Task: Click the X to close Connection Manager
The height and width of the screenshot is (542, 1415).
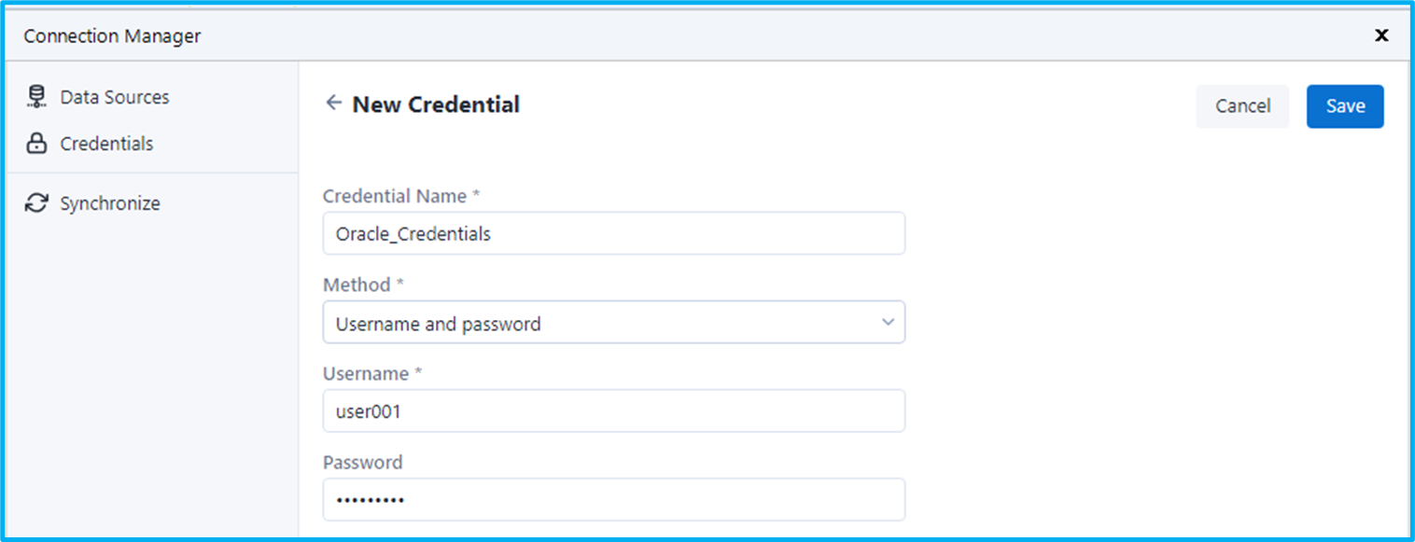Action: 1381,35
